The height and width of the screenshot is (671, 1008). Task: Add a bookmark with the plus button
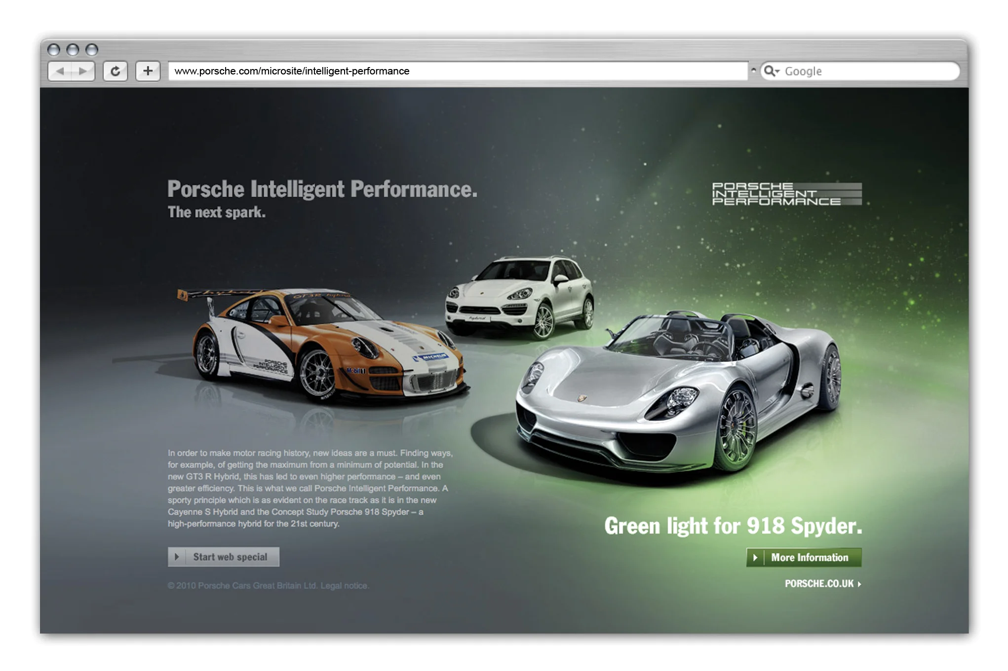148,71
